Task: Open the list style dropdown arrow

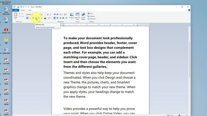Action: 62,15
